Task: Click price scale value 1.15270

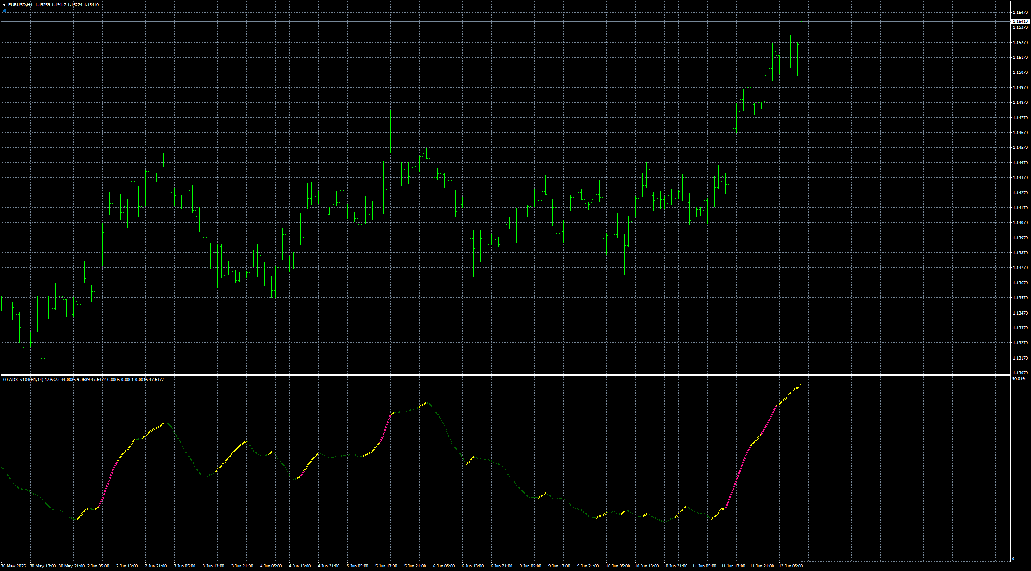Action: coord(1020,43)
